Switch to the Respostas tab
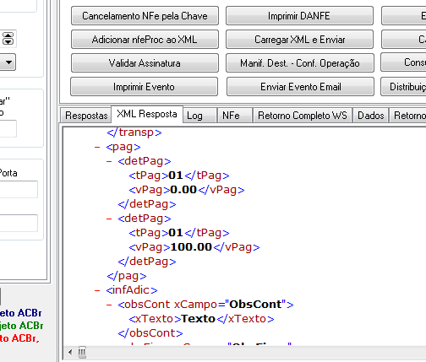Image resolution: width=426 pixels, height=362 pixels. click(x=86, y=116)
